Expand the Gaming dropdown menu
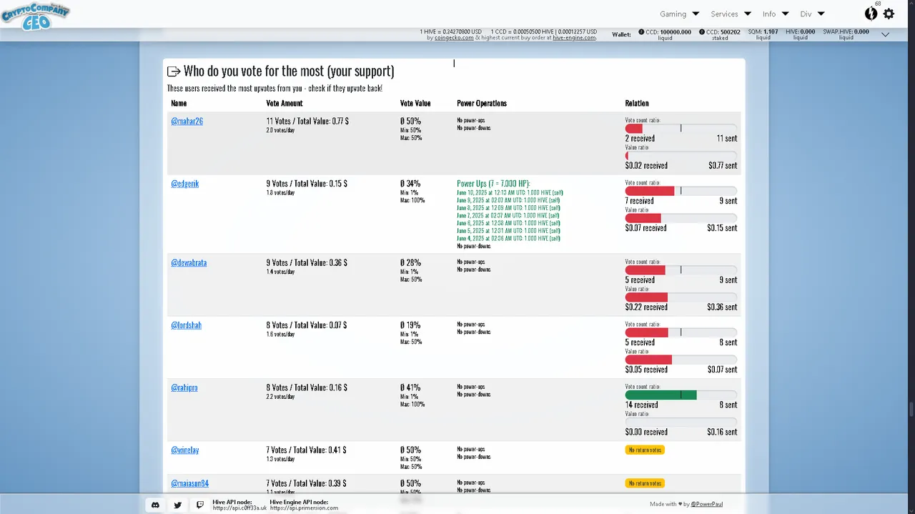The image size is (915, 514). point(679,14)
